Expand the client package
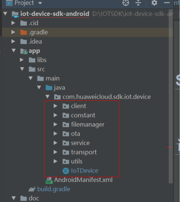Image resolution: width=180 pixels, height=202 pixels. (x=55, y=106)
